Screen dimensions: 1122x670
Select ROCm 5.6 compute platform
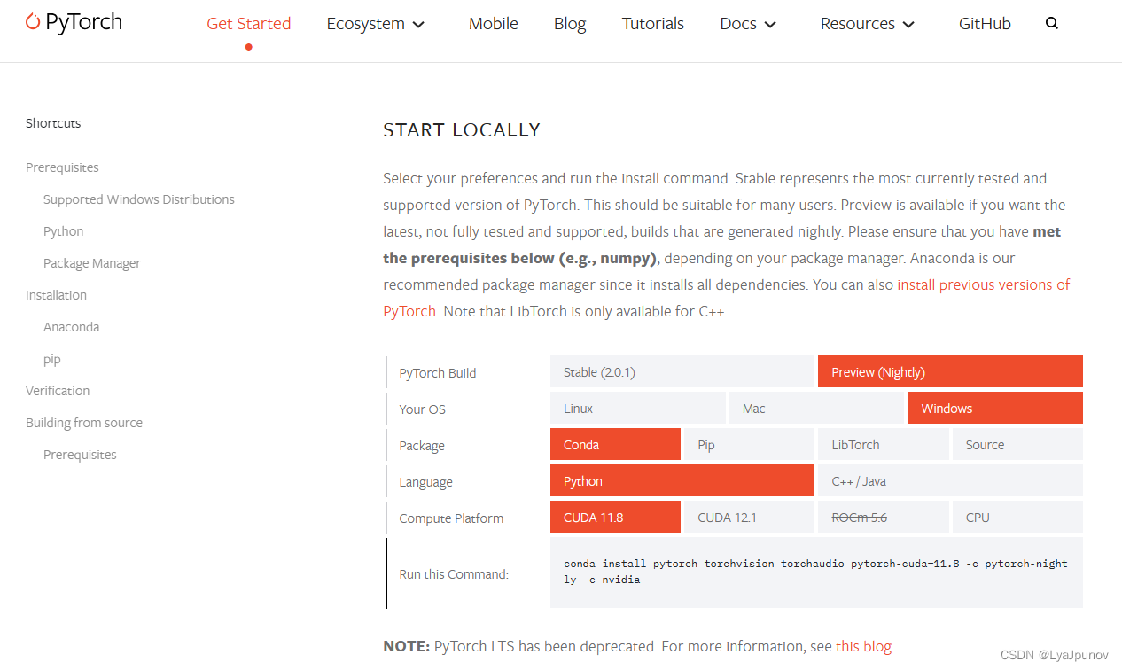click(x=883, y=518)
